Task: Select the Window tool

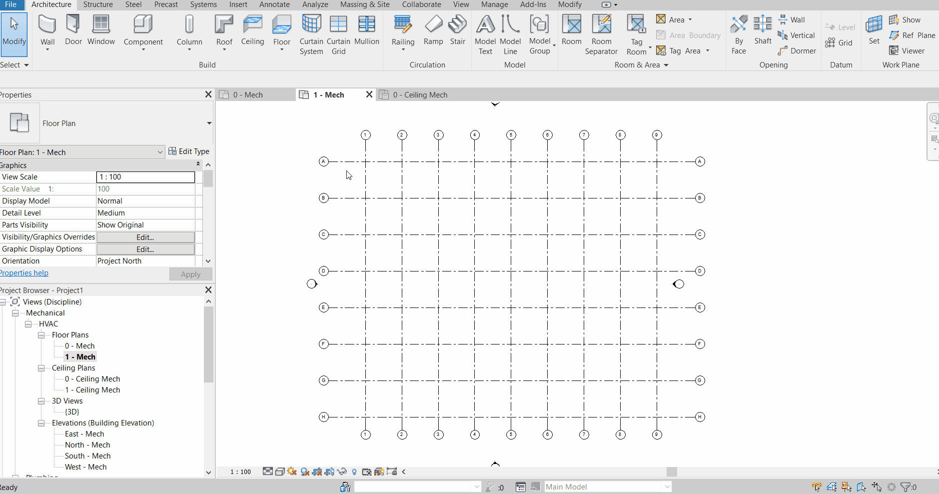Action: (x=101, y=30)
